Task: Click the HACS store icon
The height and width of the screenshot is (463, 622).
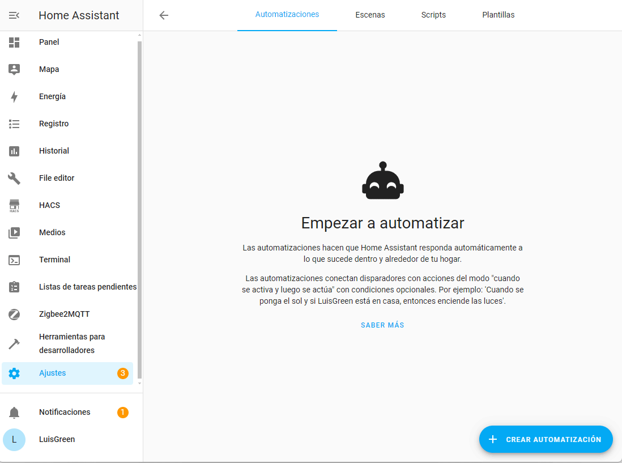Action: 14,206
